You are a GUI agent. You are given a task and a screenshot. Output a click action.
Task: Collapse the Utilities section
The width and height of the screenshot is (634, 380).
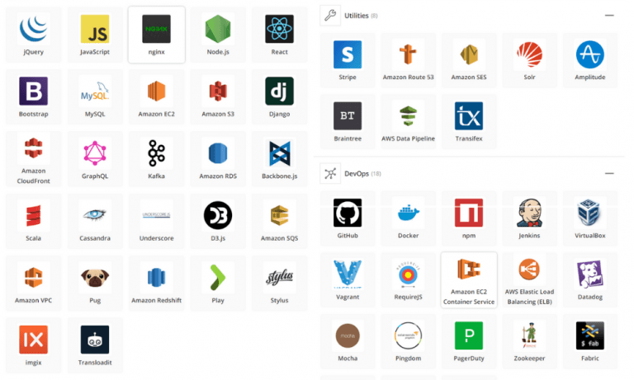[x=609, y=16]
